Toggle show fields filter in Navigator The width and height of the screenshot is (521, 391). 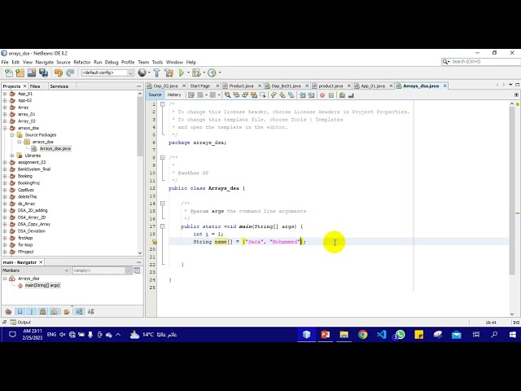(20, 311)
